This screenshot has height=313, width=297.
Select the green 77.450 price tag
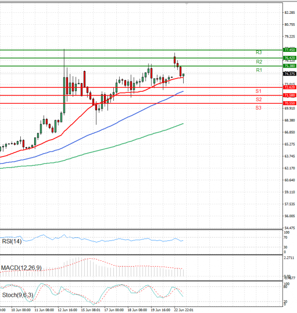click(290, 50)
